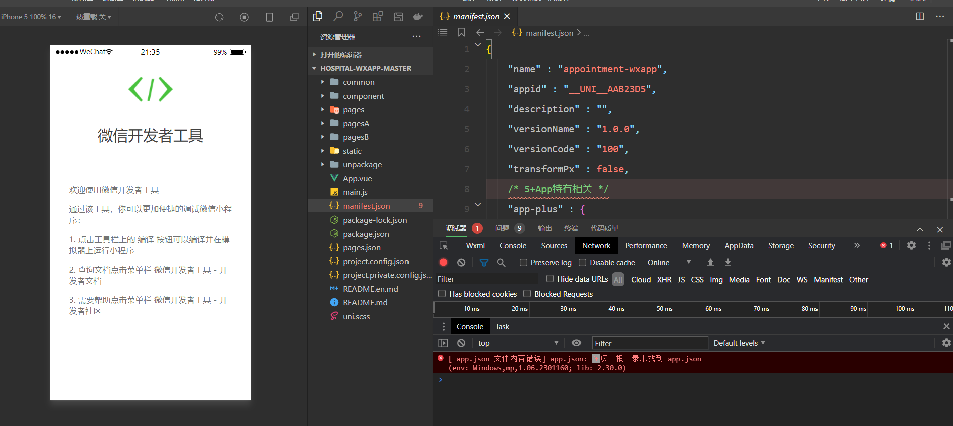953x426 pixels.
Task: Open the extensions blocks icon
Action: 378,17
